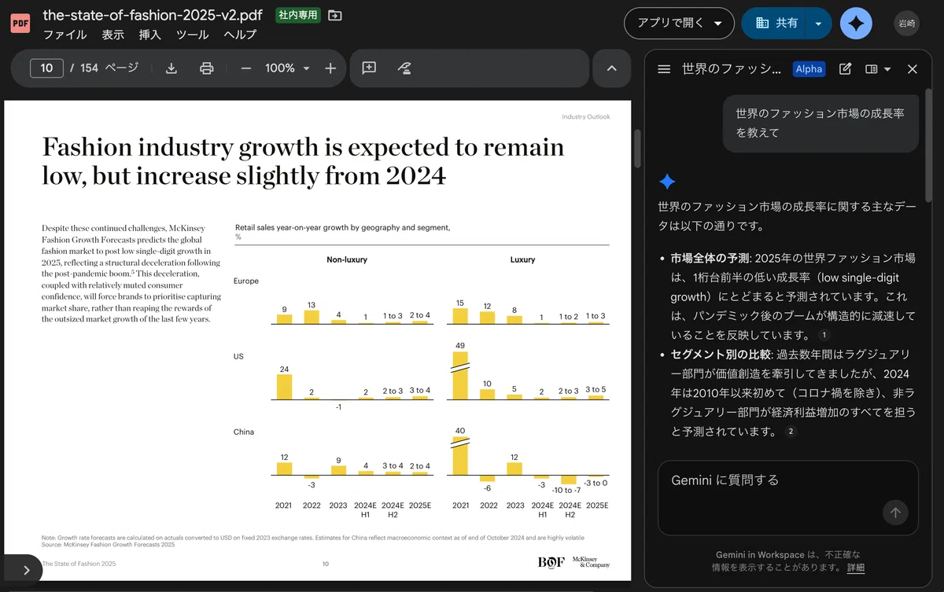Click the move-to-folder icon beside filename
This screenshot has width=944, height=592.
pos(335,15)
